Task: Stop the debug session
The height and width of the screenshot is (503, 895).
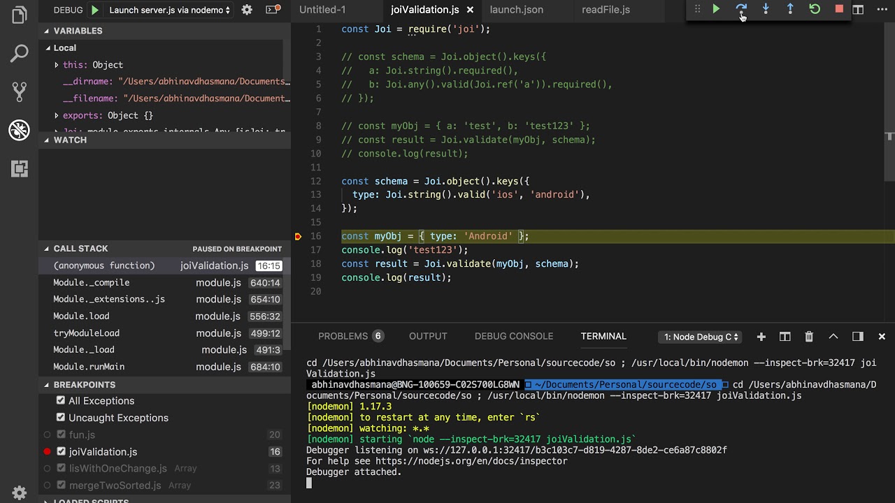Action: coord(839,9)
